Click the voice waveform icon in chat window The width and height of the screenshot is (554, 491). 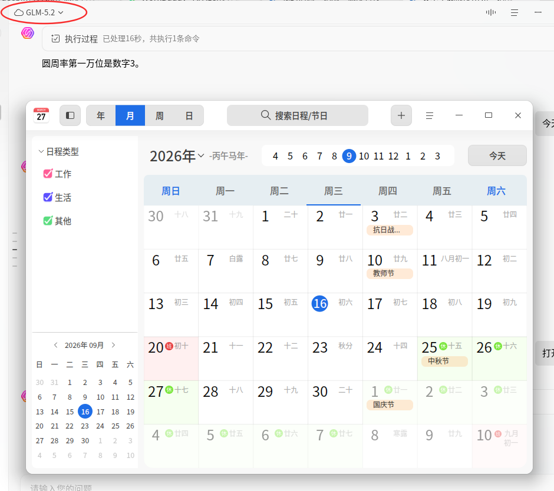tap(491, 12)
